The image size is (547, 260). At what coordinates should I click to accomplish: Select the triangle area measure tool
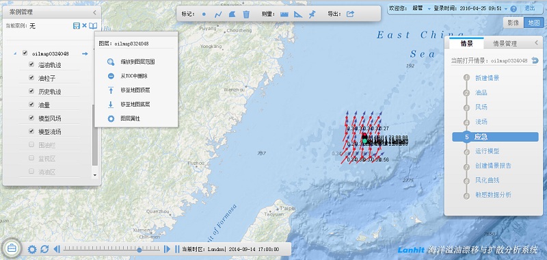coord(298,14)
